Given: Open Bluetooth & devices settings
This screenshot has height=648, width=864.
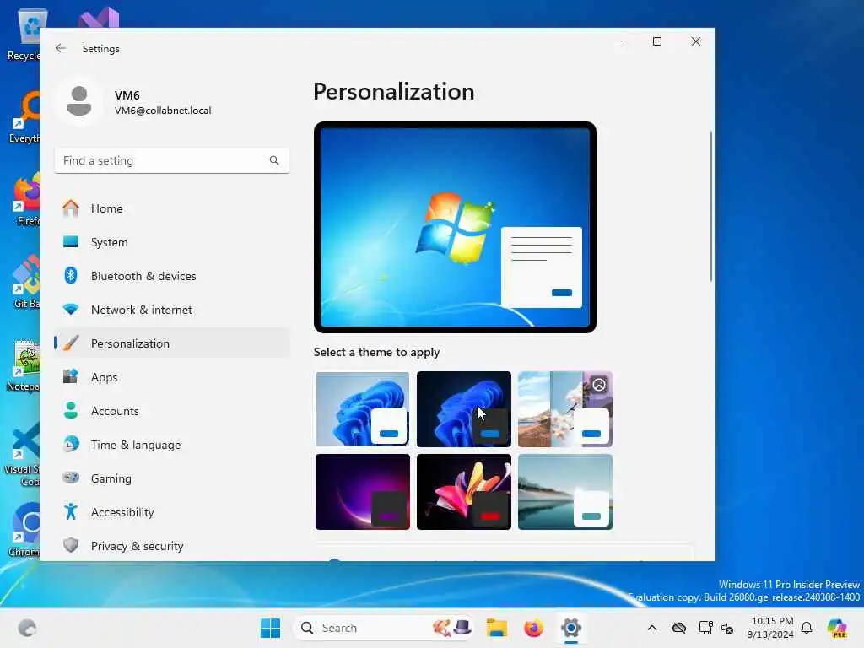Looking at the screenshot, I should (x=172, y=276).
